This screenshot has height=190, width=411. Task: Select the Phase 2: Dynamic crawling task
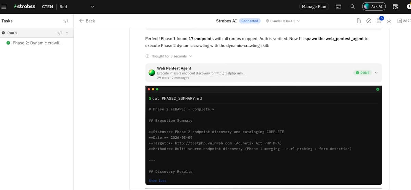click(37, 43)
